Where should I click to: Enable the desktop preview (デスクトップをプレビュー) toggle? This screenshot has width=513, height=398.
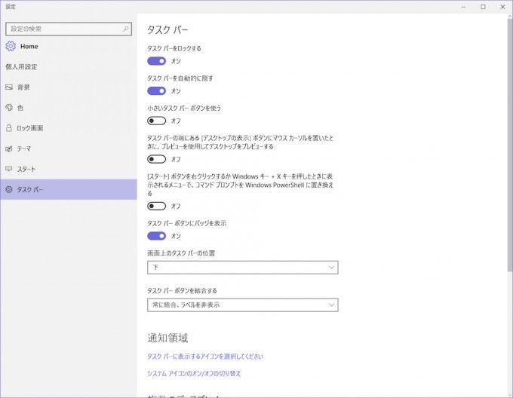[x=157, y=159]
